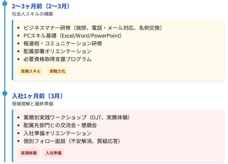Screen dimensions: 228x164
Task: Click the 入社準備 tag
Action: click(54, 153)
